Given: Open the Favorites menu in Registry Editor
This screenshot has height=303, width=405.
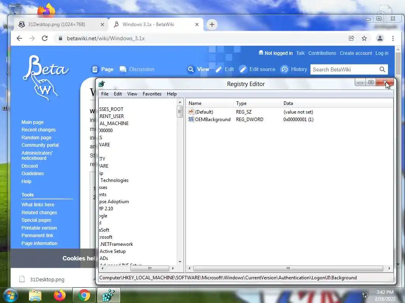Looking at the screenshot, I should coord(152,94).
